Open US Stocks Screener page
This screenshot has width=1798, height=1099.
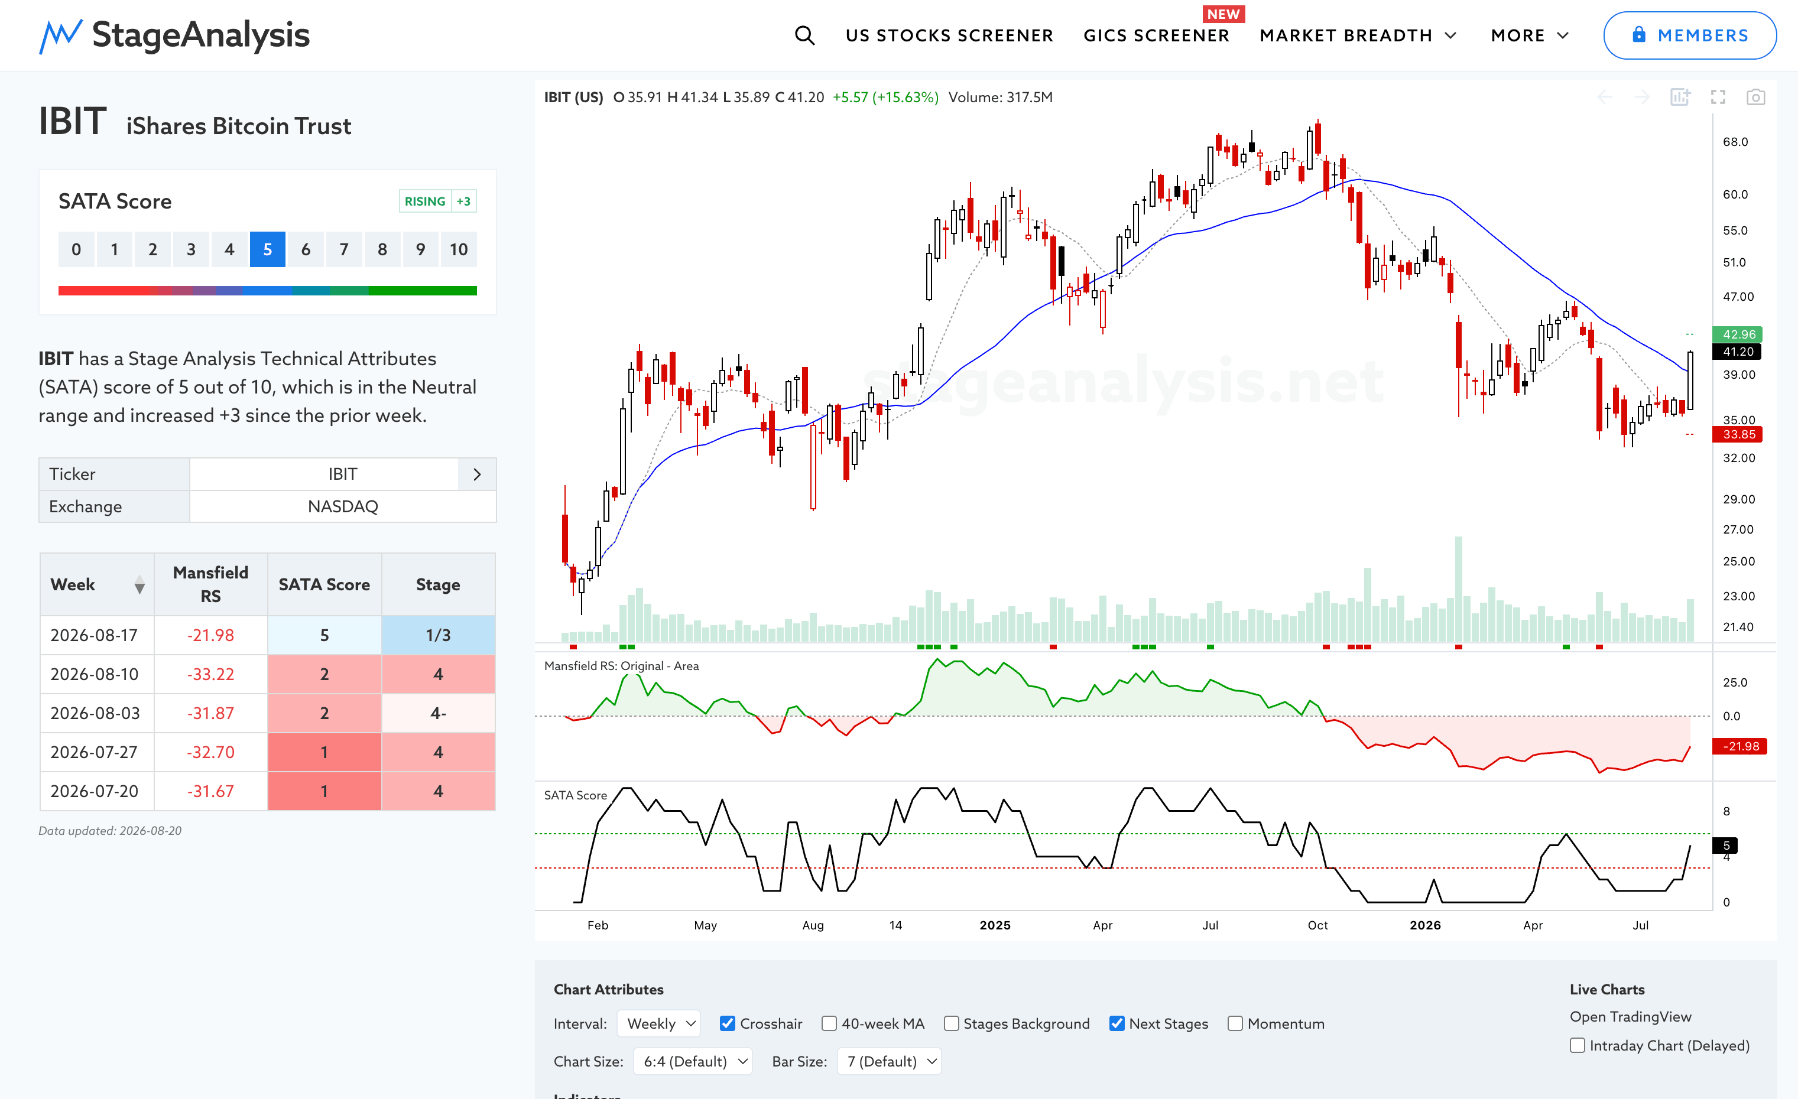949,35
